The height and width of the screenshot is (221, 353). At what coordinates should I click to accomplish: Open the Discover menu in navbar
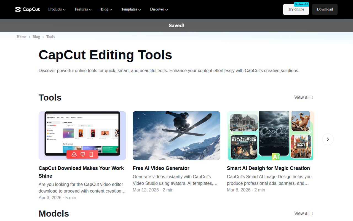pos(159,9)
